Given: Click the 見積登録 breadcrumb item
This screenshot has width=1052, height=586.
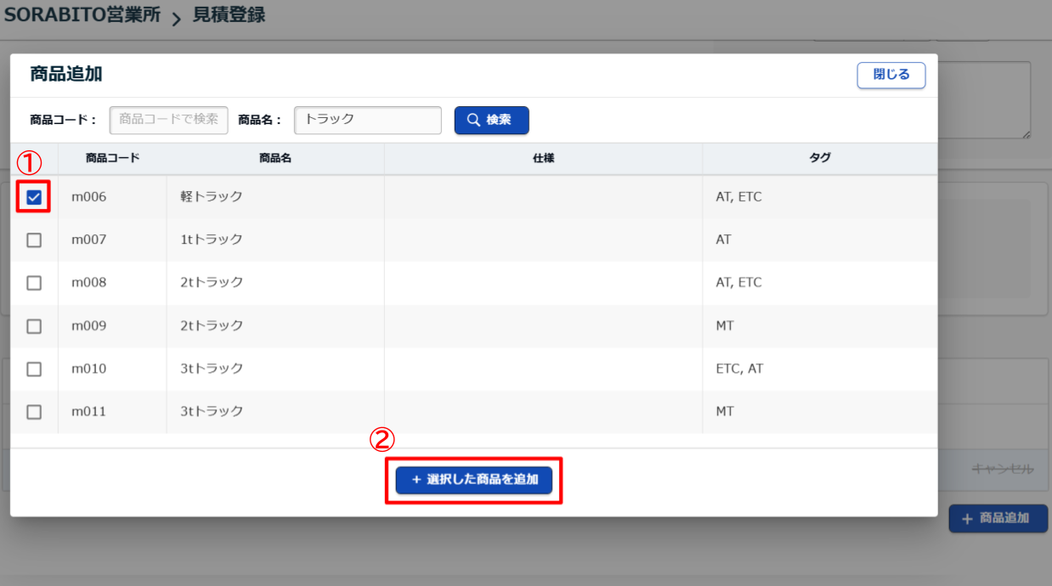Looking at the screenshot, I should (x=229, y=15).
